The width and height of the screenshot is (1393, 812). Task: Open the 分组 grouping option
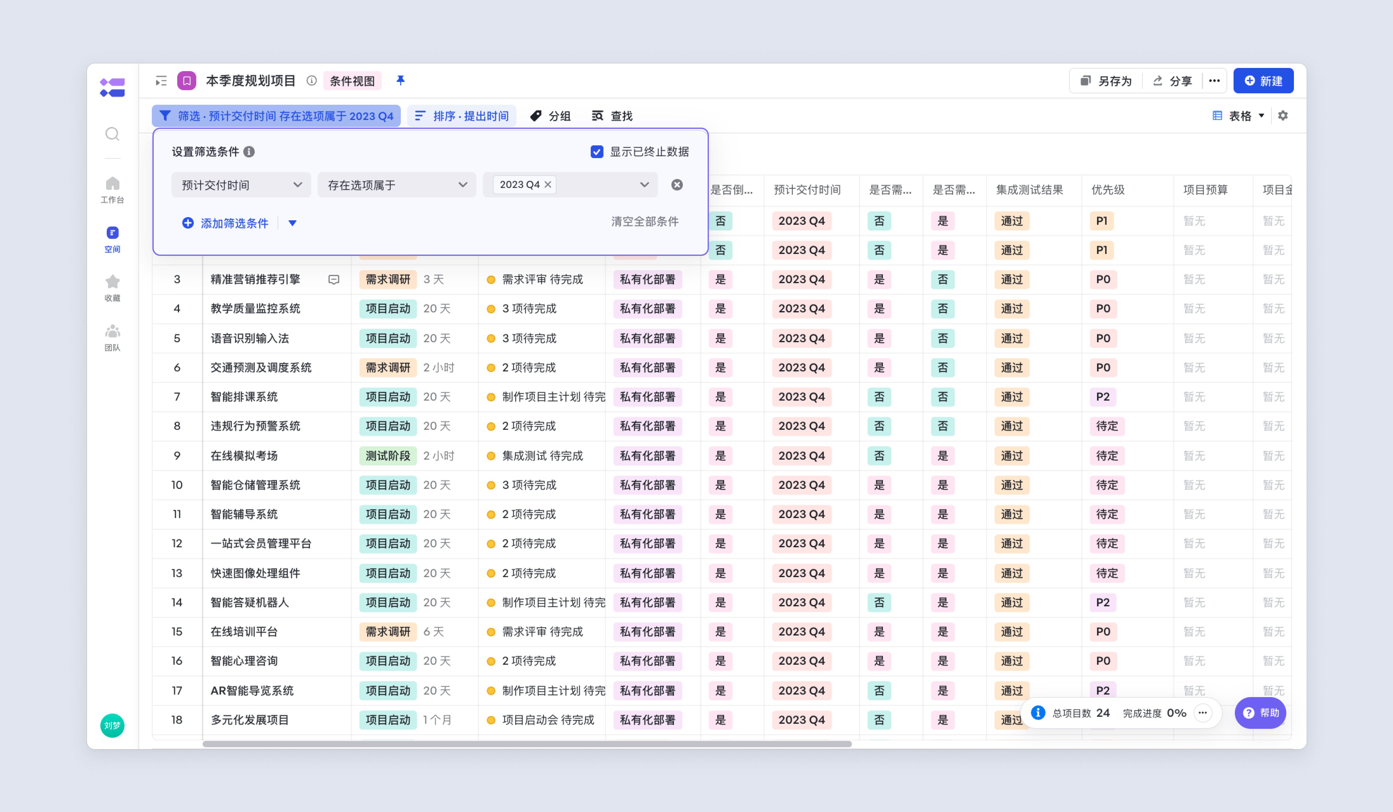click(x=551, y=116)
